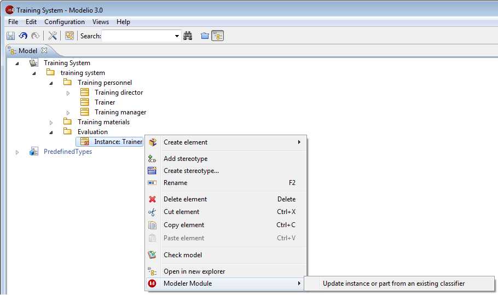Screen dimensions: 498x295
Task: Expand the PredefinedTypes node
Action: [18, 152]
